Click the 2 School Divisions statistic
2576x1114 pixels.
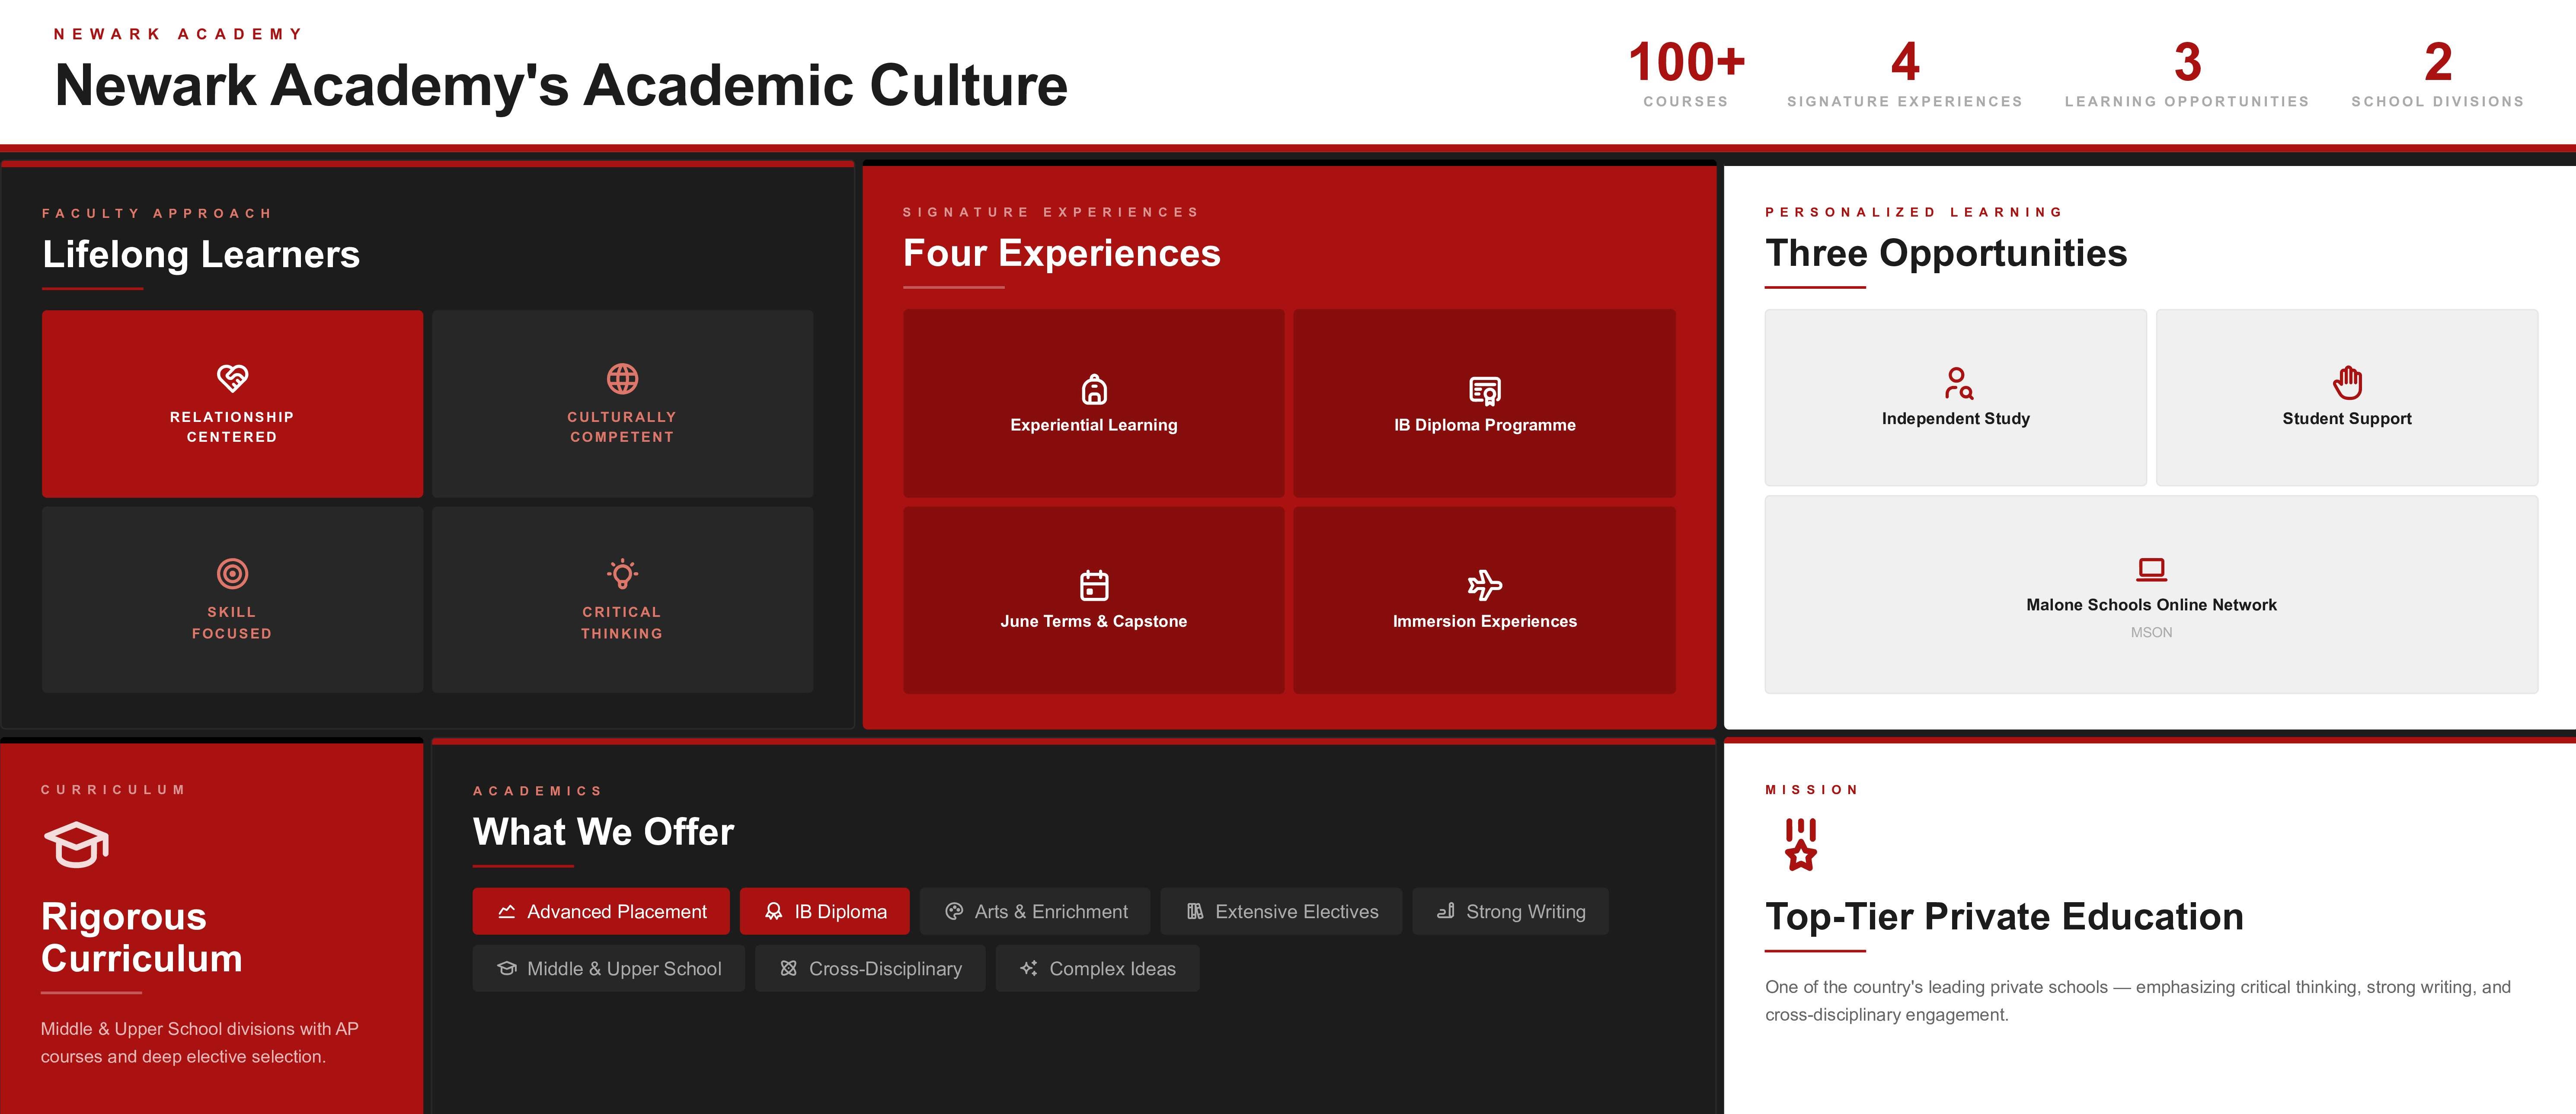click(x=2438, y=74)
